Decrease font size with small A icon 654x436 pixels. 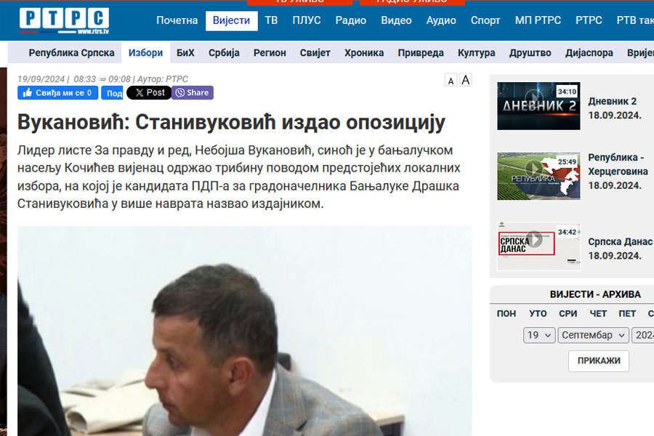click(451, 81)
